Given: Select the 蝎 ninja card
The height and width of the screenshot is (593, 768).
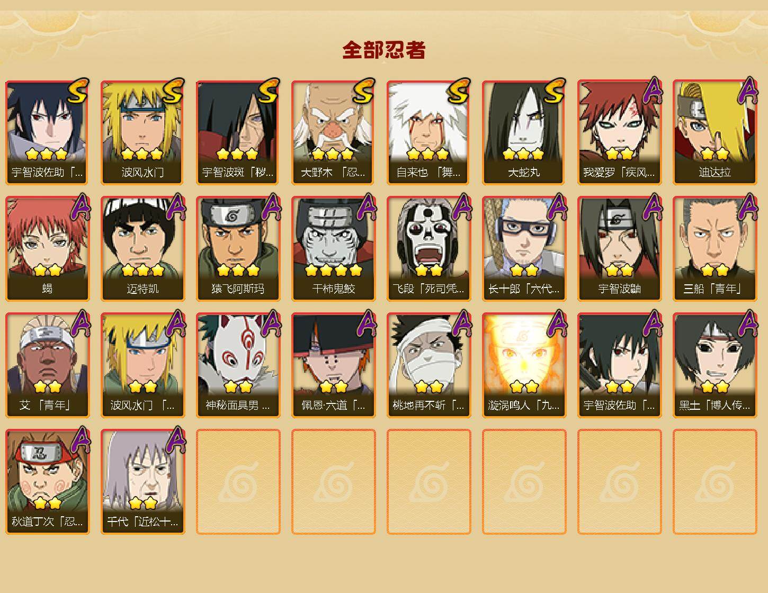Looking at the screenshot, I should (47, 249).
